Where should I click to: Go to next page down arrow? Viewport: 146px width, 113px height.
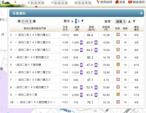point(82,21)
